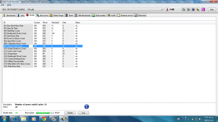Sort by the Threshold column header
The height and width of the screenshot is (122, 218).
pyautogui.click(x=56, y=23)
